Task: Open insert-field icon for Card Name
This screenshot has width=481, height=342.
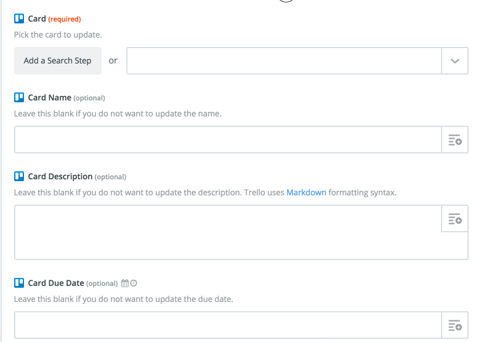Action: point(455,140)
